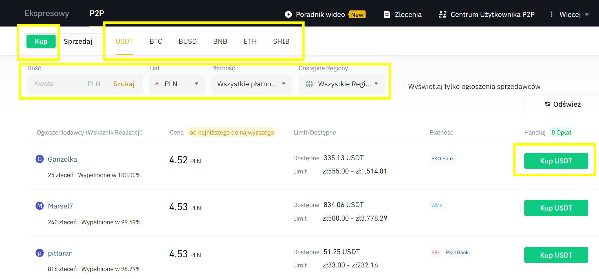The width and height of the screenshot is (599, 279).
Task: Click Marsel7's avatar icon
Action: [40, 206]
